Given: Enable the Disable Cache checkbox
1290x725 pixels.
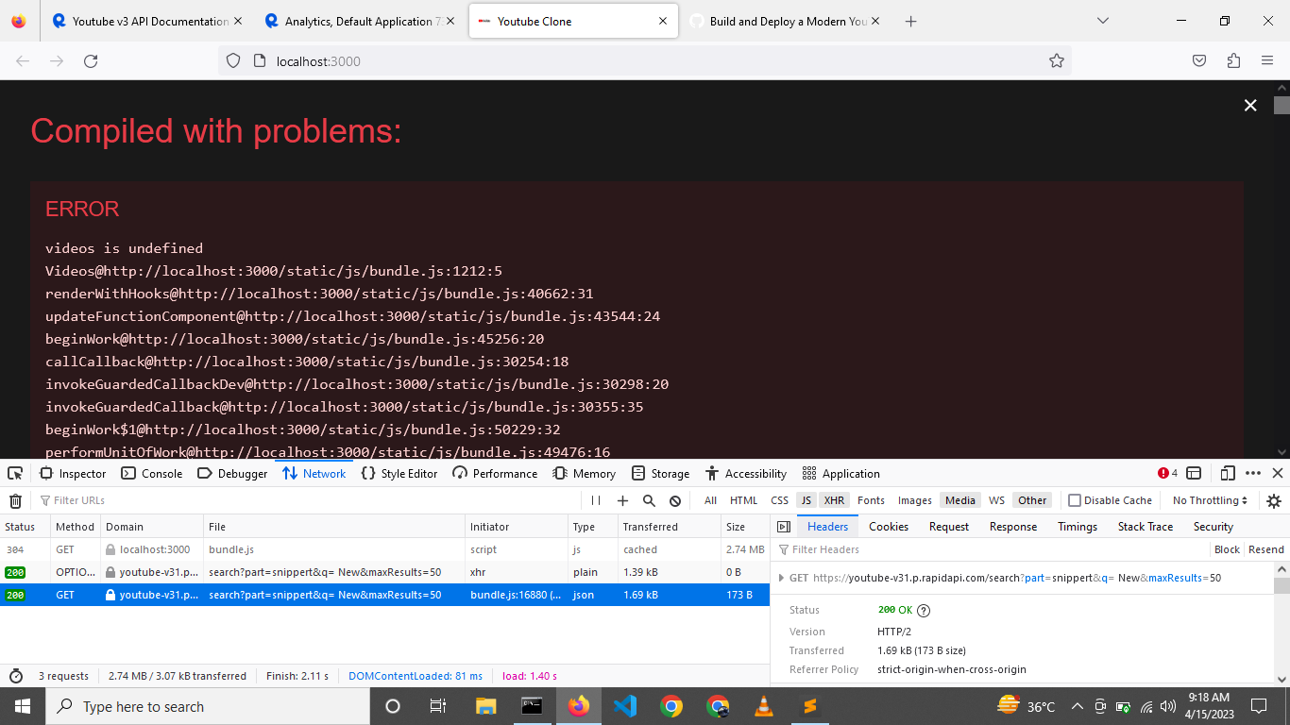Looking at the screenshot, I should 1075,499.
